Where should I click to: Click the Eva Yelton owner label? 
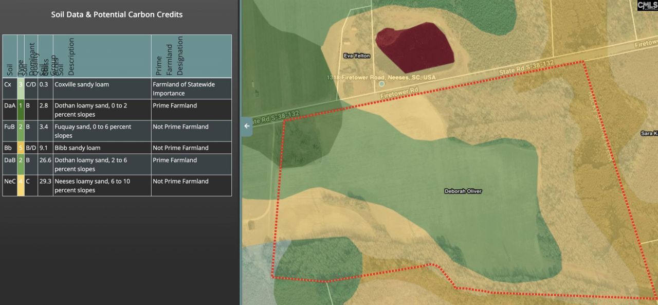[356, 56]
